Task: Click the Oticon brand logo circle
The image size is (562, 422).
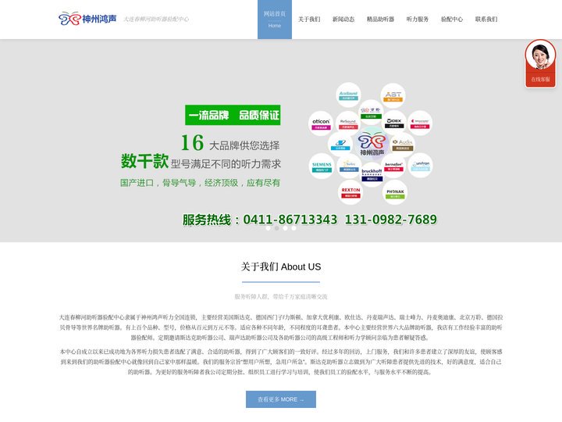Action: [x=321, y=123]
